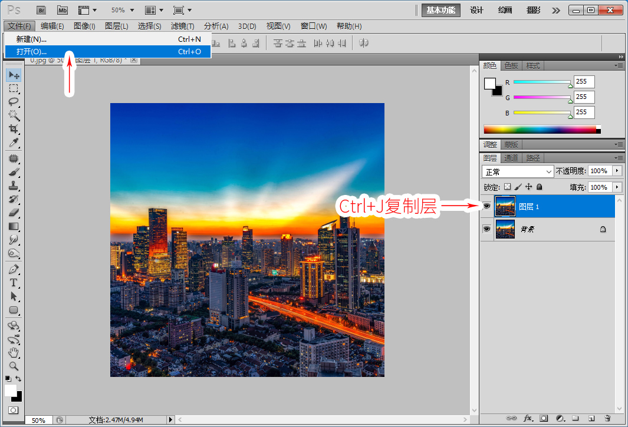Viewport: 628px width, 427px height.
Task: Toggle the lock transparent pixels option
Action: (x=508, y=187)
